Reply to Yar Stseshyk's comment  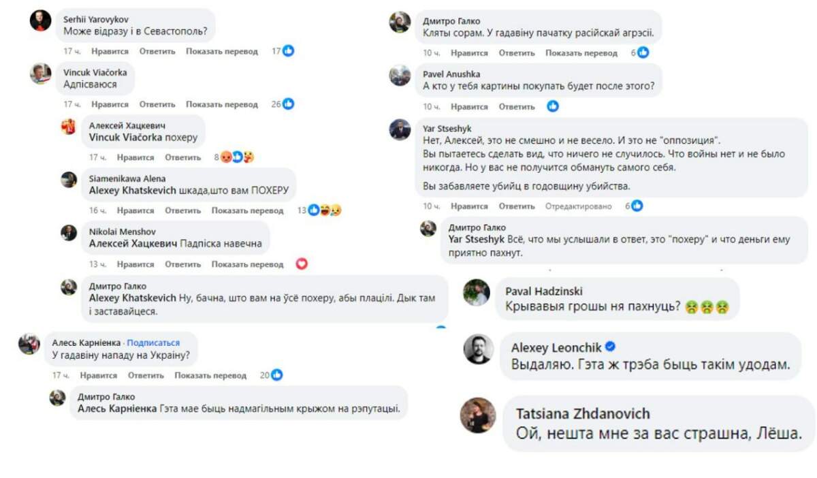(x=516, y=206)
